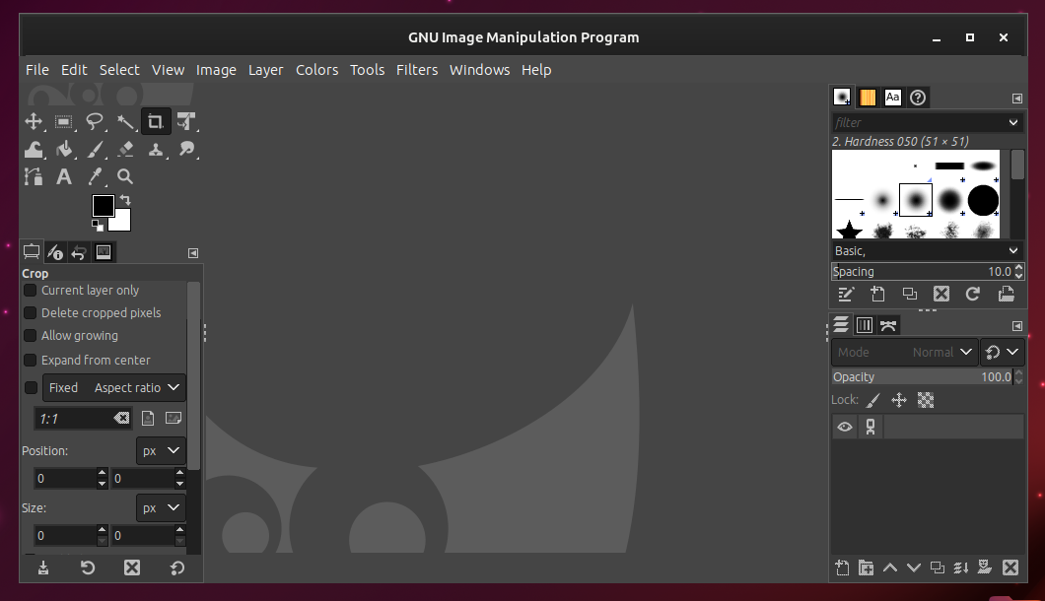Open the Filters menu
1045x601 pixels.
pyautogui.click(x=417, y=70)
